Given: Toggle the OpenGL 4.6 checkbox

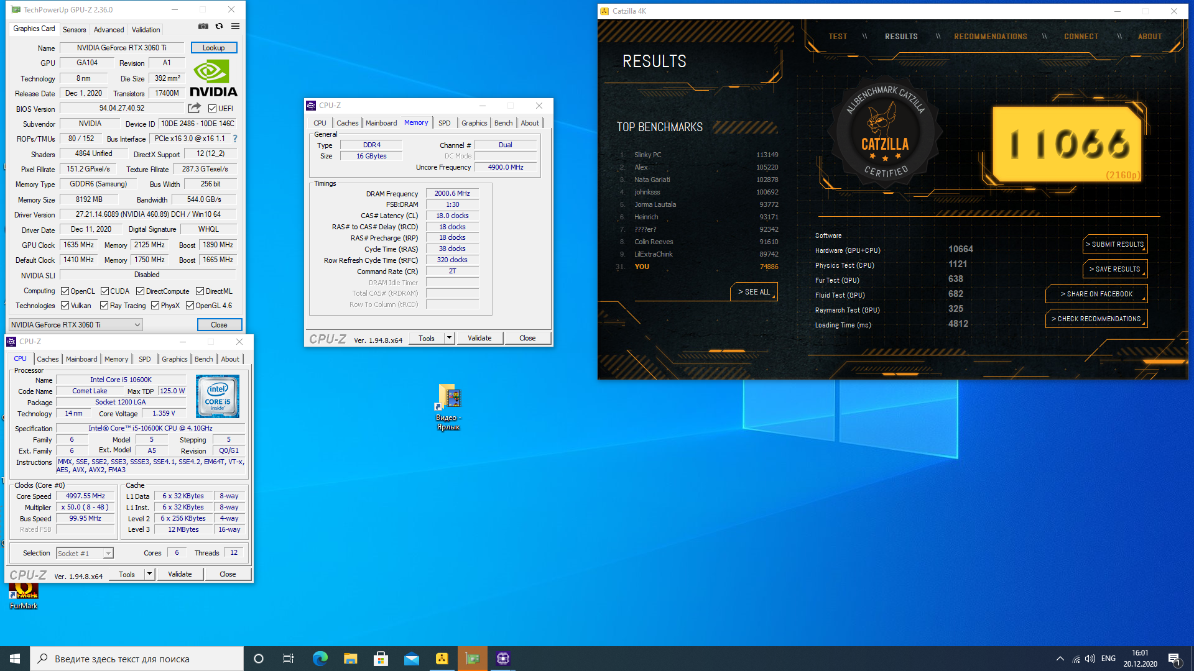Looking at the screenshot, I should [x=190, y=305].
